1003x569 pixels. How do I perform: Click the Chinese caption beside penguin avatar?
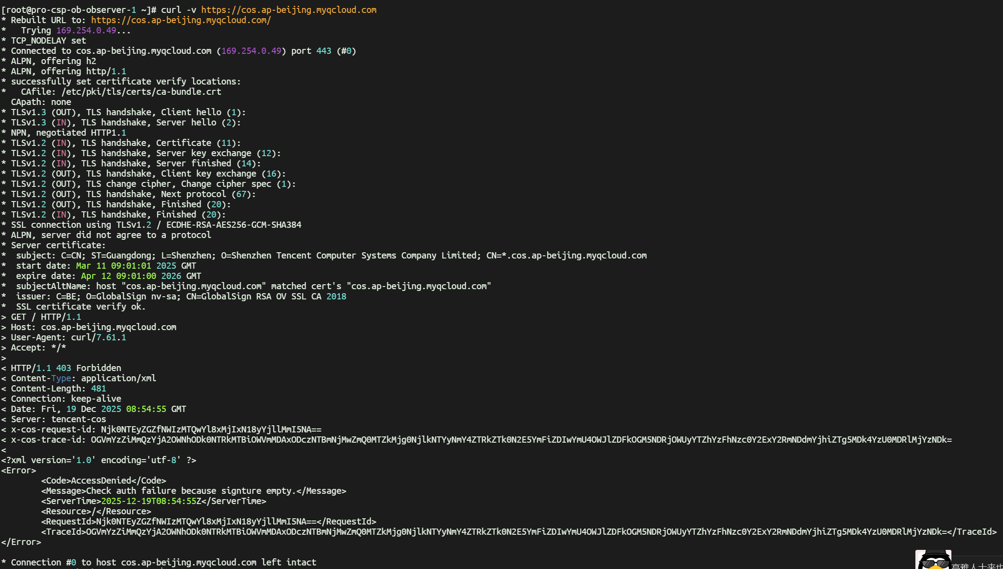click(x=977, y=565)
